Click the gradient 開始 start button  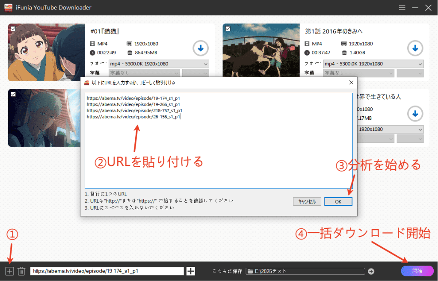tap(417, 271)
